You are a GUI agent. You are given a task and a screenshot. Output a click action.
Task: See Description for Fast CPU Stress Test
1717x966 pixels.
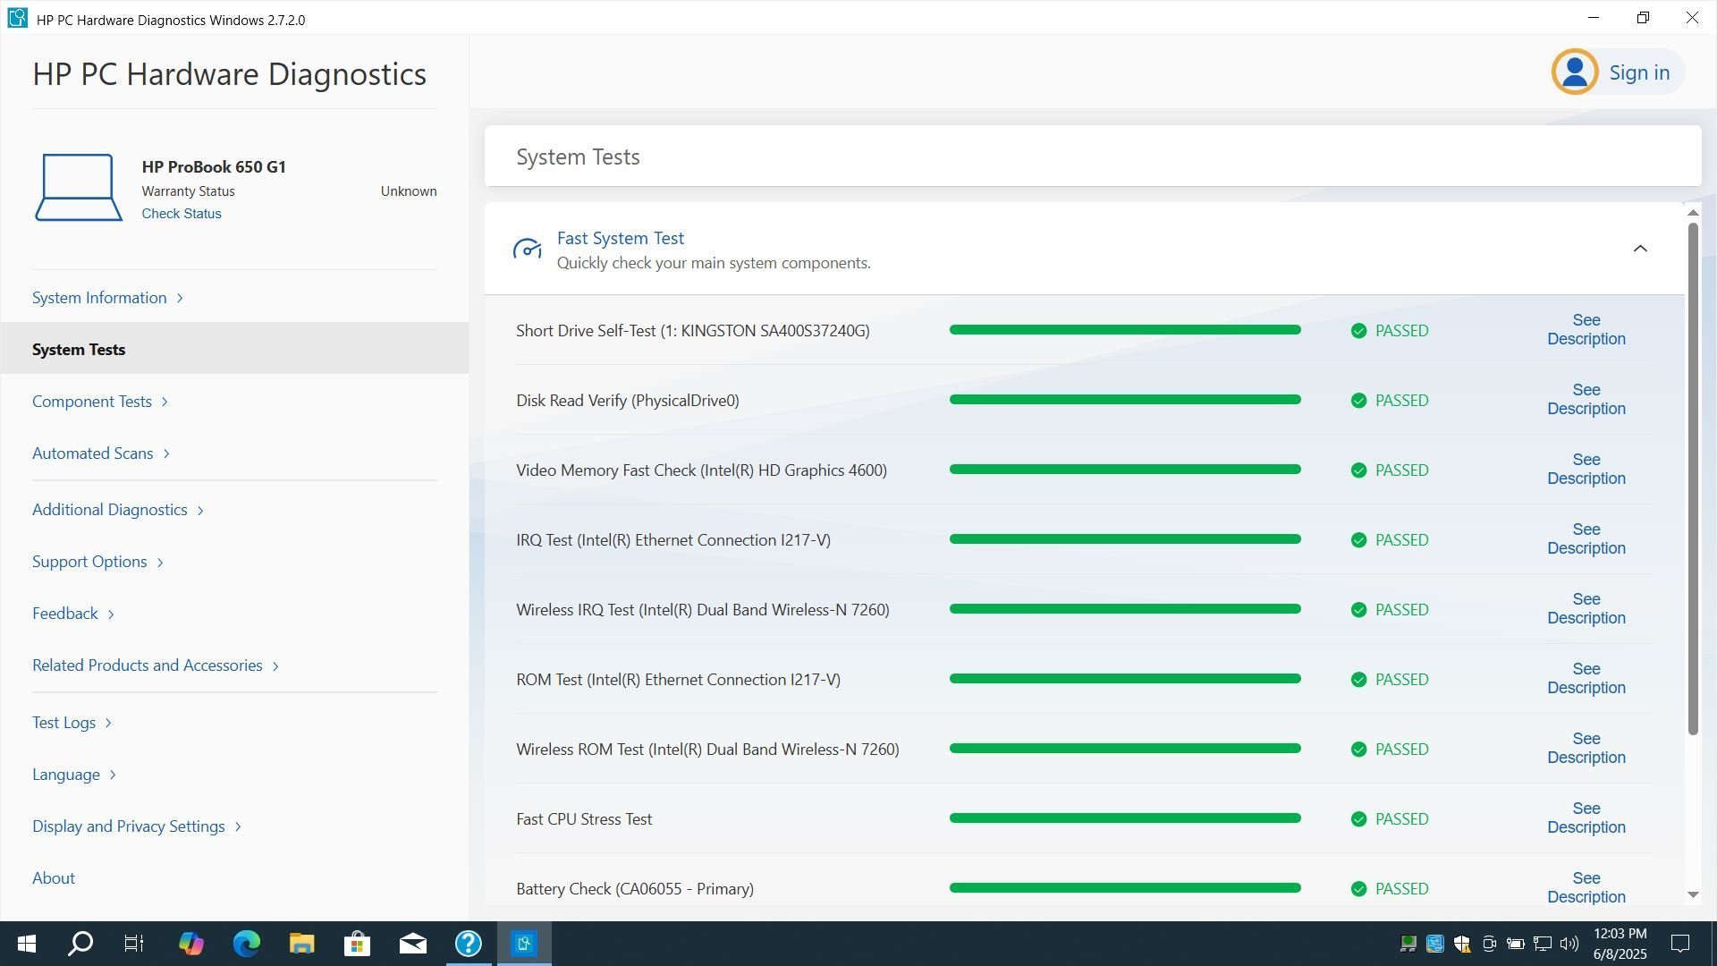(x=1586, y=818)
